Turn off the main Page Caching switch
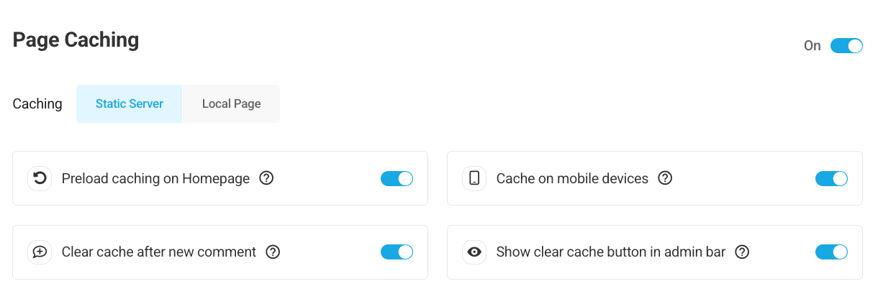Viewport: 878px width, 299px height. [x=846, y=46]
